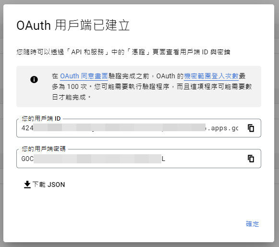The image size is (279, 247).
Task: Click the 您的用戶端密碼 field label
Action: (x=44, y=148)
